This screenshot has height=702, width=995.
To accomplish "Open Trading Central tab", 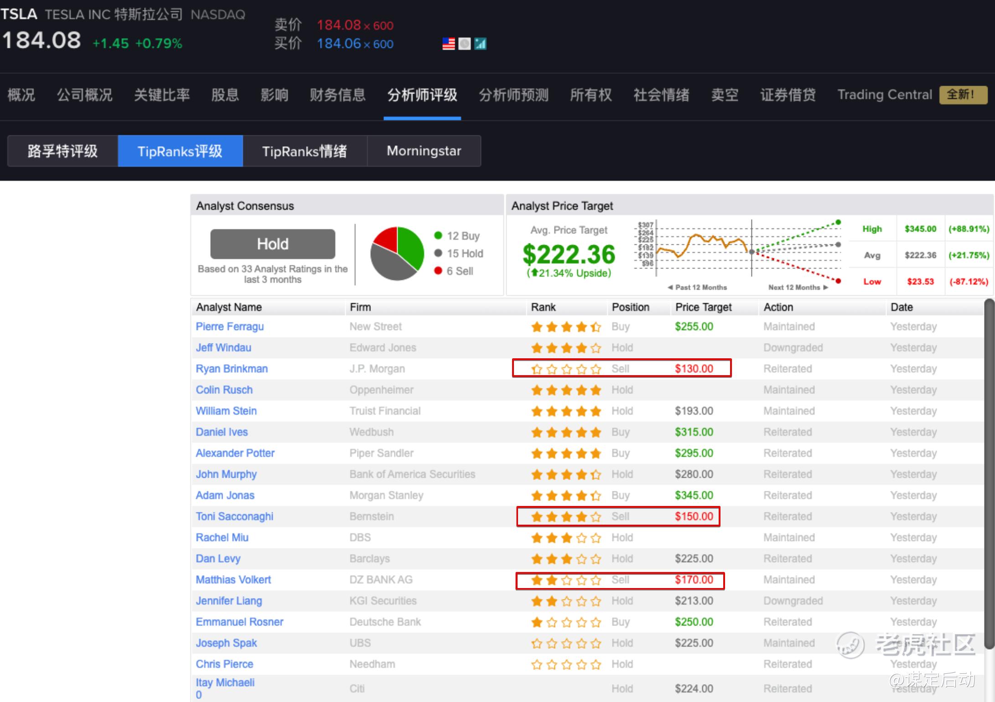I will pos(885,95).
